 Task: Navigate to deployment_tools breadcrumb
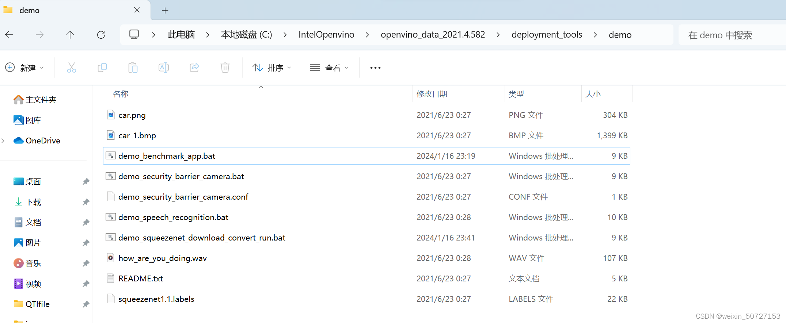(547, 35)
